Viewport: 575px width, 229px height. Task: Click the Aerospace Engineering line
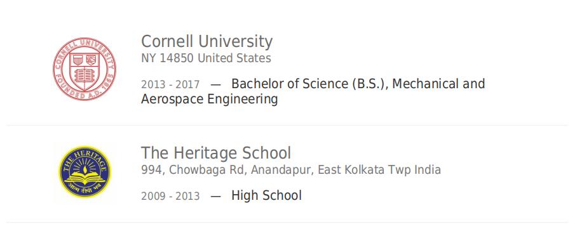tap(210, 99)
